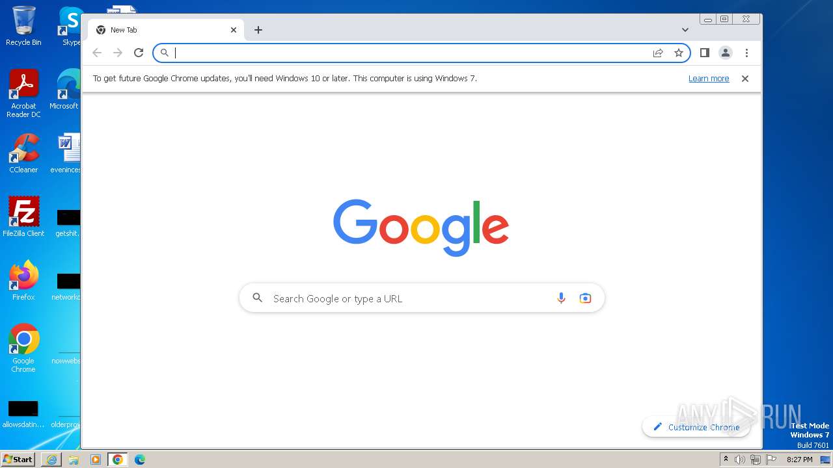The height and width of the screenshot is (468, 833).
Task: Click the Search Google or type a URL box
Action: 422,298
